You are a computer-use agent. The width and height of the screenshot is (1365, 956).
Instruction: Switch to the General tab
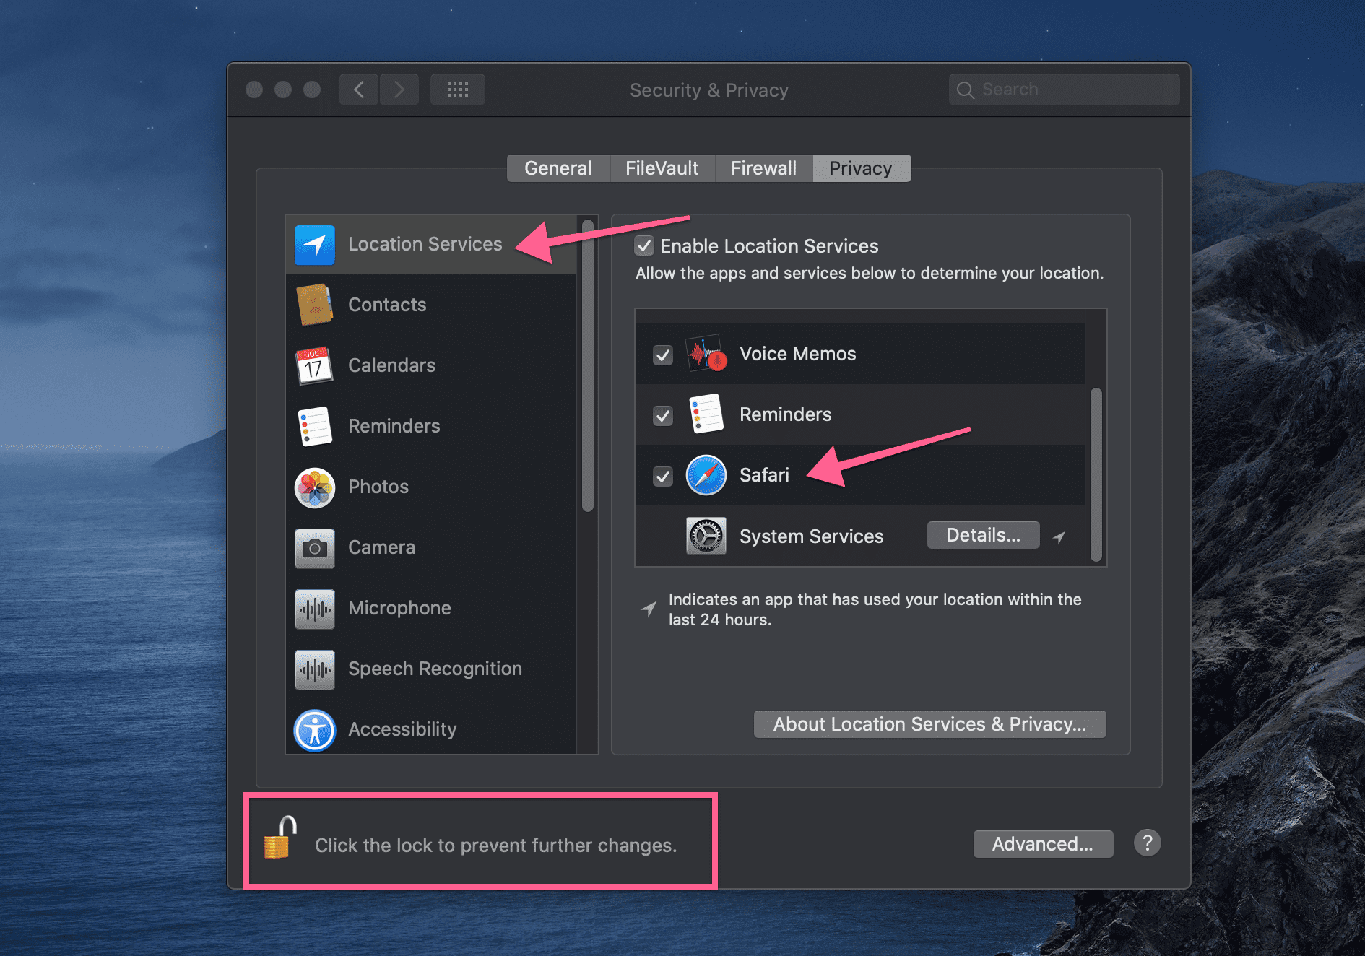coord(558,168)
